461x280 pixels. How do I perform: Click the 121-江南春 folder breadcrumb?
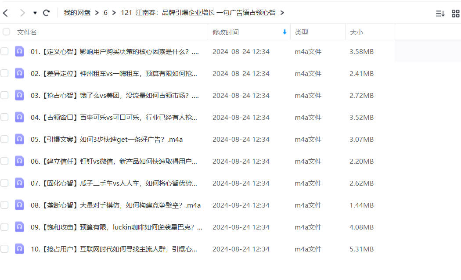[x=198, y=13]
